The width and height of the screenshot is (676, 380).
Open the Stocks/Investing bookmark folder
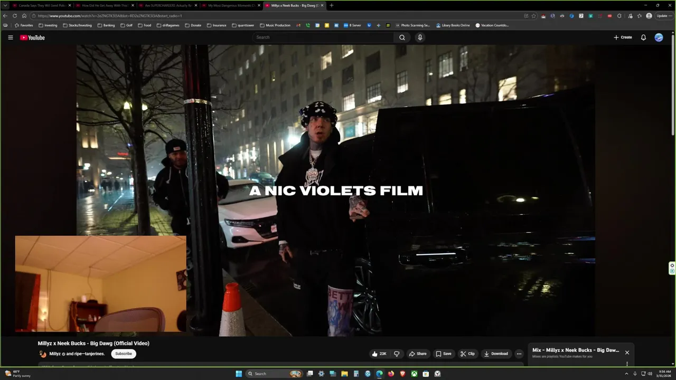(78, 25)
